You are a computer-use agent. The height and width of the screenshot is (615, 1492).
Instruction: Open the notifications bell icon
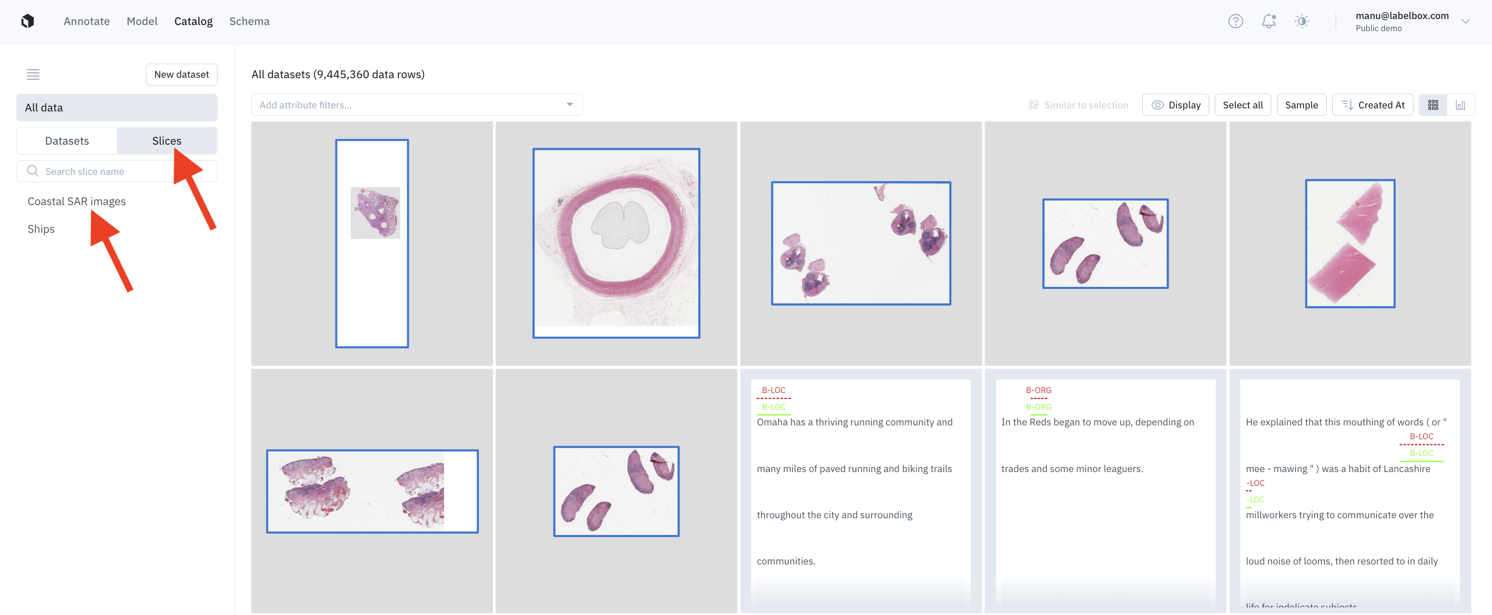1268,22
